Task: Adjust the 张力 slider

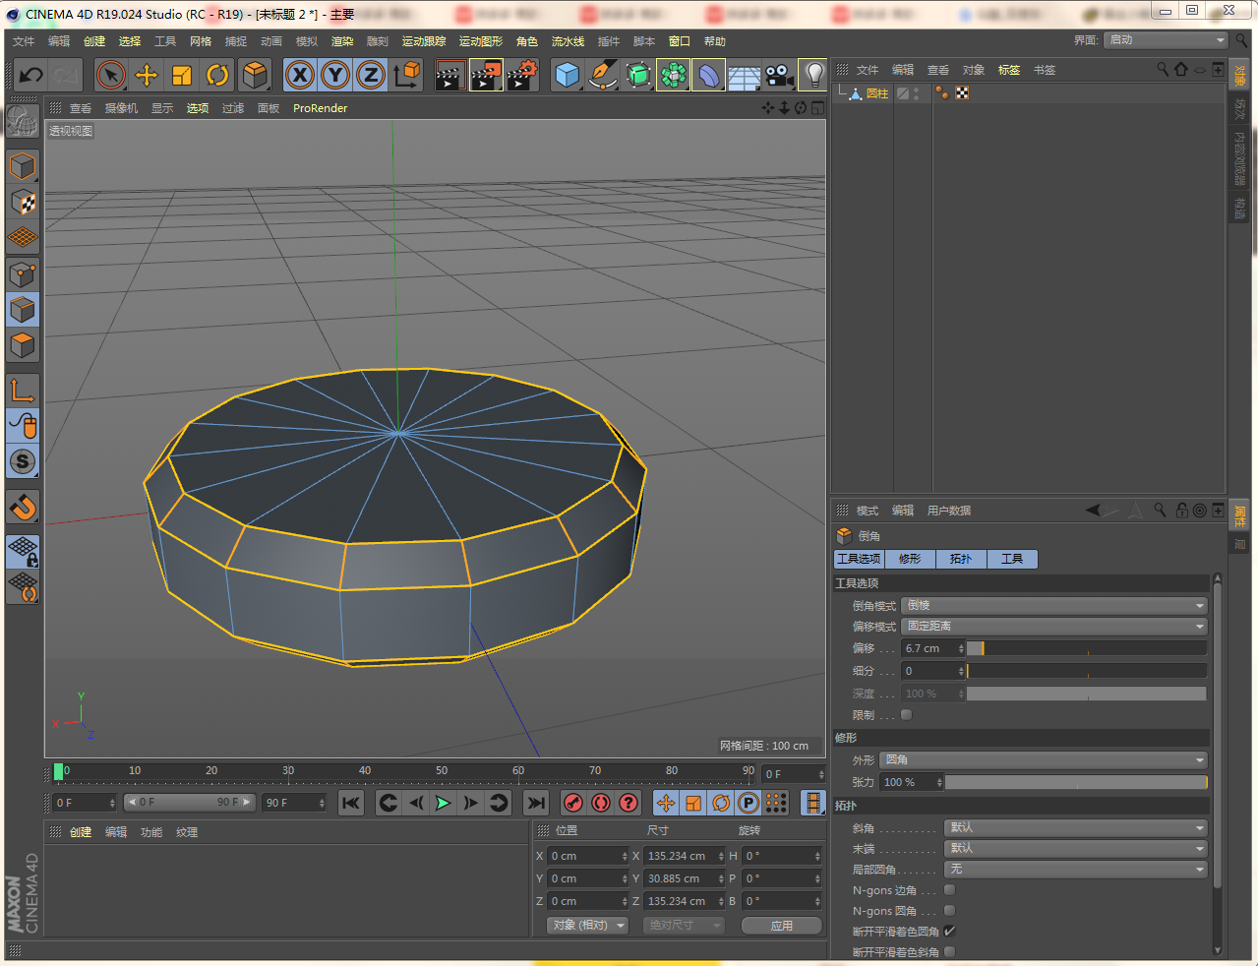Action: coord(1076,783)
